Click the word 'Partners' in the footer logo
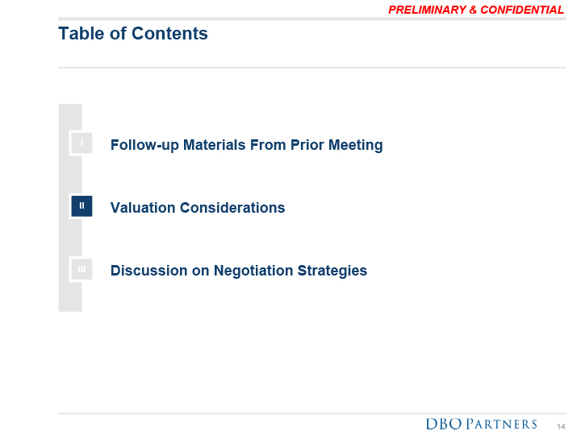The image size is (581, 435). (502, 424)
